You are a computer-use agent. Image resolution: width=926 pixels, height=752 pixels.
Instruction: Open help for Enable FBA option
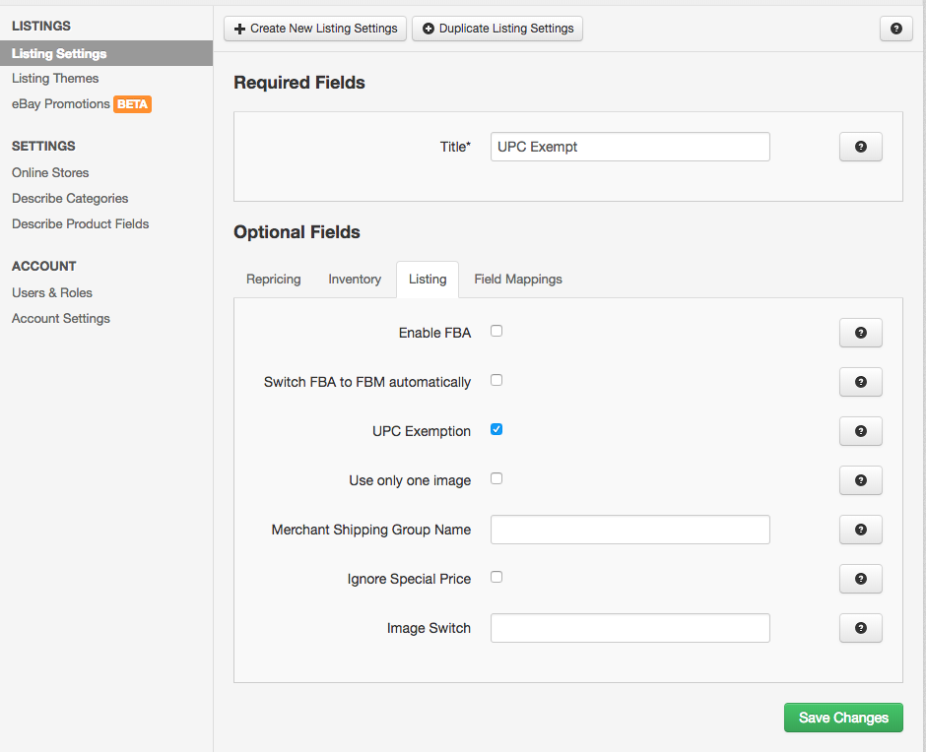click(x=860, y=333)
